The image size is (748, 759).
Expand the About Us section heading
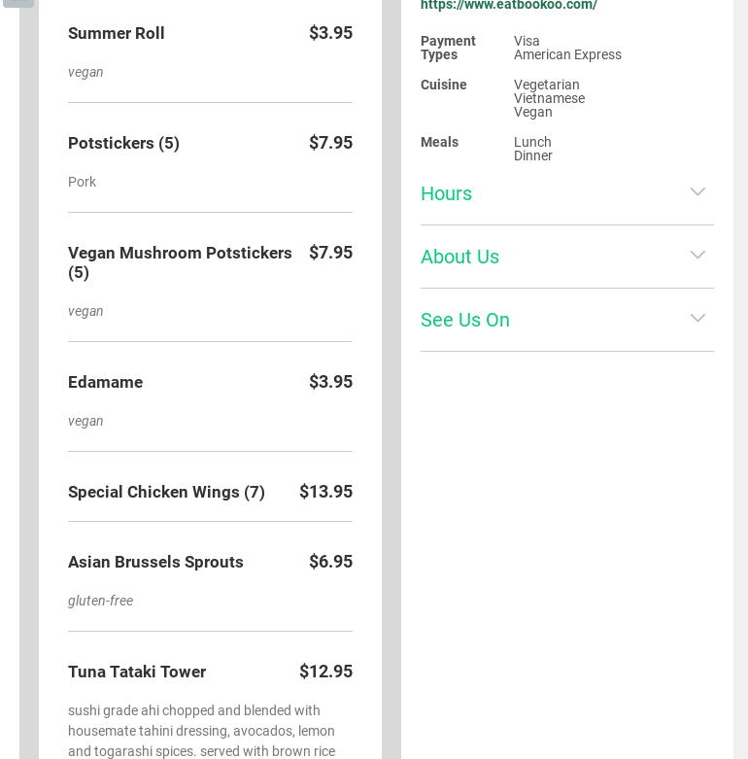click(x=460, y=257)
